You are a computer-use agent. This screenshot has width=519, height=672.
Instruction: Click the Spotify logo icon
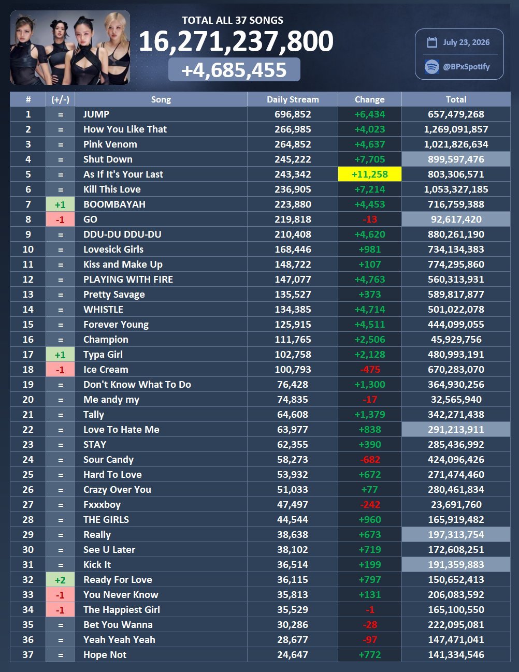coord(431,67)
